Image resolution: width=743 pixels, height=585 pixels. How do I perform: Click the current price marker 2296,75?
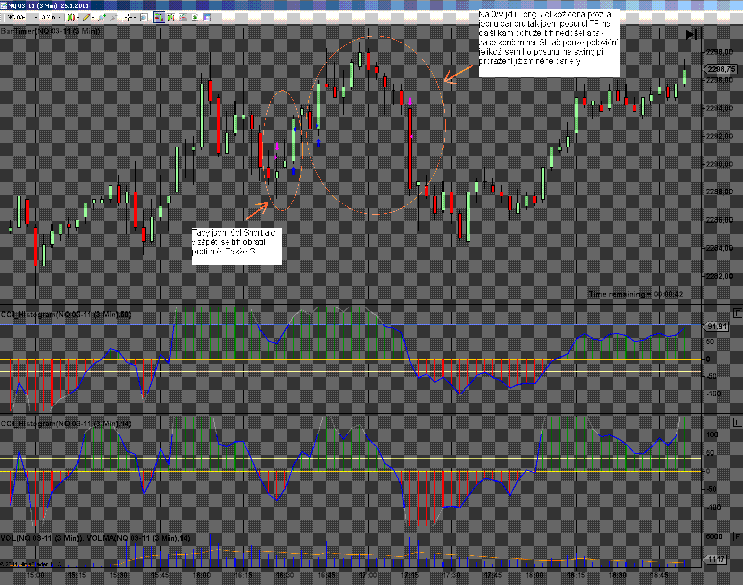click(721, 69)
